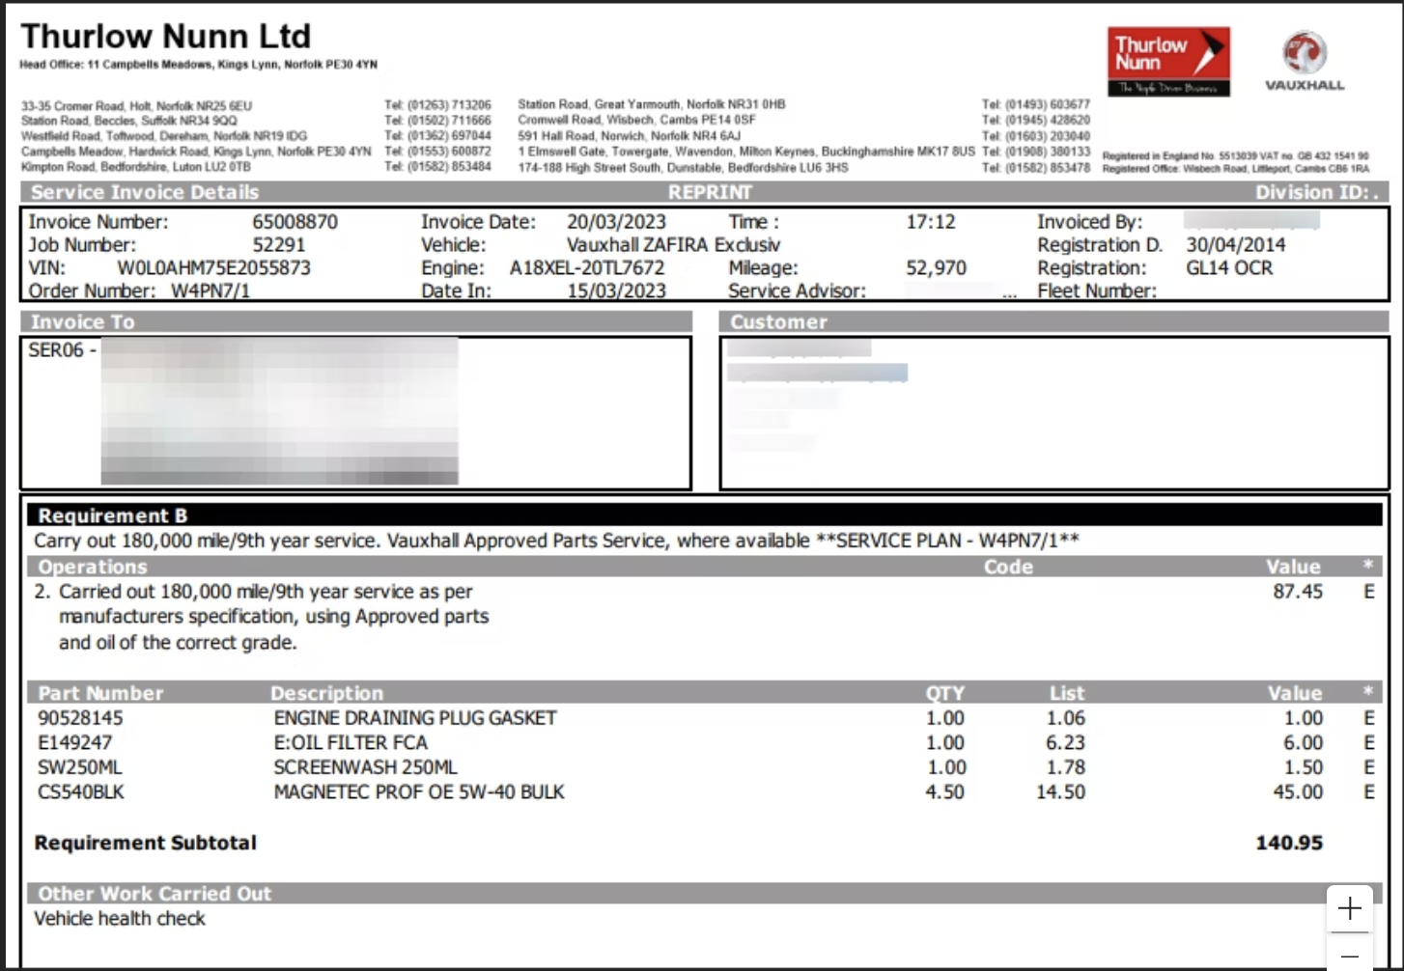Select the invoice number 65008870
Image resolution: width=1404 pixels, height=971 pixels.
point(295,222)
